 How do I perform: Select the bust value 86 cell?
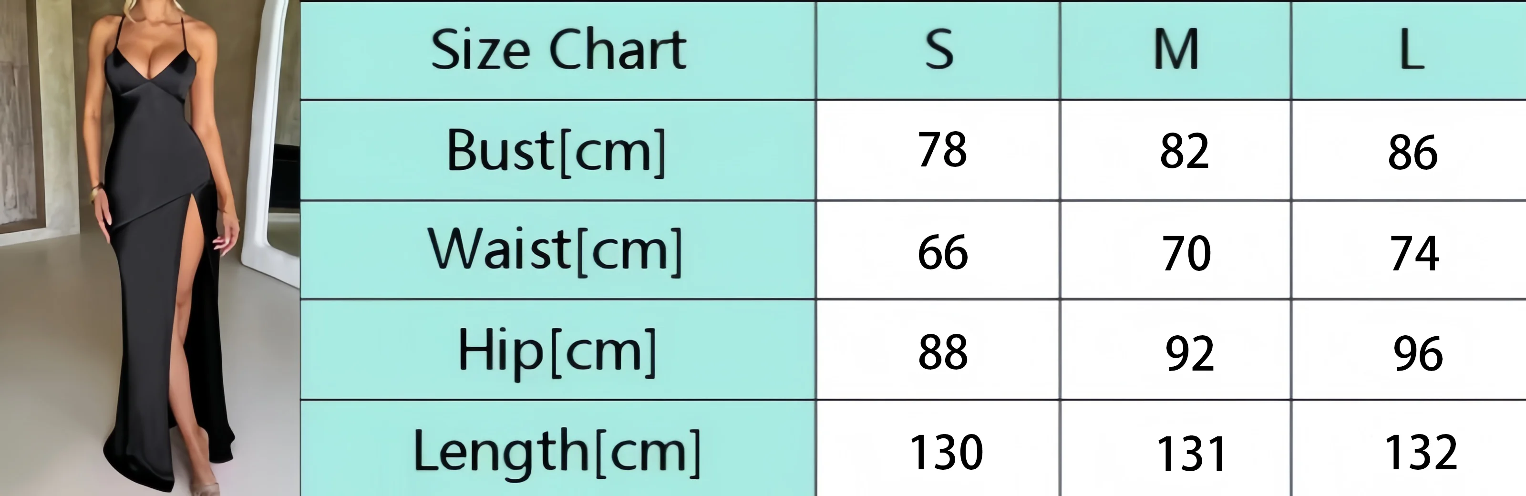[x=1409, y=151]
